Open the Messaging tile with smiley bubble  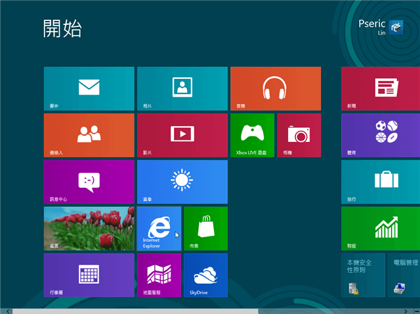coord(89,182)
